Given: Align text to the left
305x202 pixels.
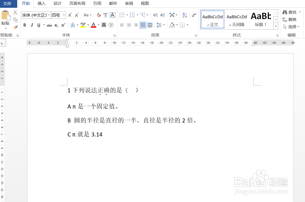Looking at the screenshot, I should pyautogui.click(x=122, y=25).
